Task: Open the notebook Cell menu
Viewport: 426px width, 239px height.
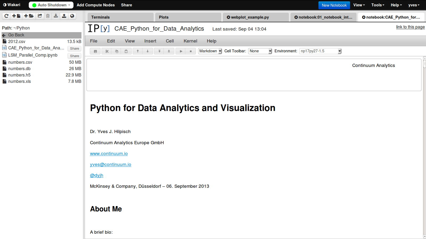Action: (x=170, y=41)
